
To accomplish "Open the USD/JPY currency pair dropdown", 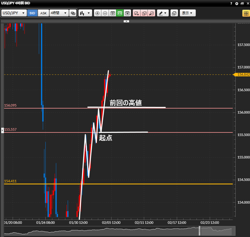I will click(14, 13).
